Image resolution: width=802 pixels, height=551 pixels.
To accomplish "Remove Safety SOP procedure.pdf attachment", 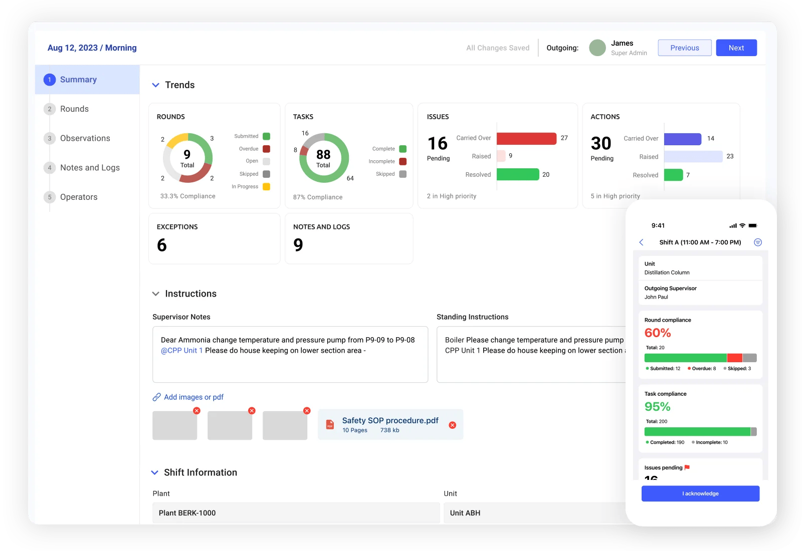I will tap(453, 425).
